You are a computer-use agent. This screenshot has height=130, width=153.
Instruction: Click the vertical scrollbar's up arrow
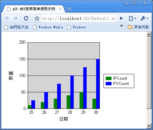click(149, 34)
